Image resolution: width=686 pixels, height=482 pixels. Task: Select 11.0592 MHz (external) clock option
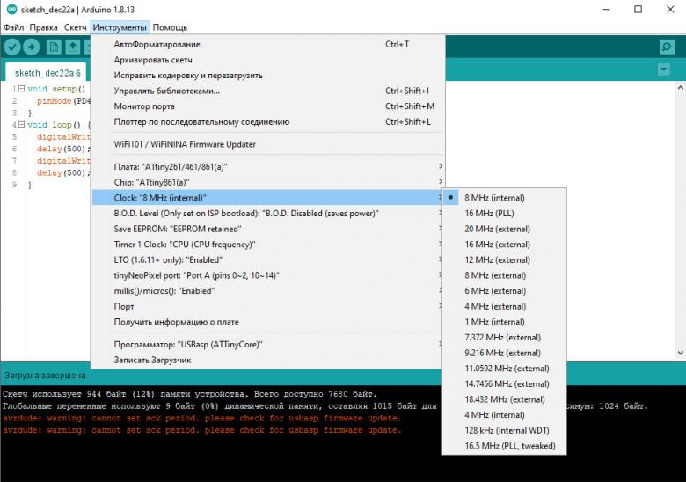(504, 369)
